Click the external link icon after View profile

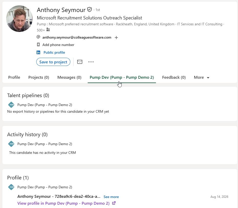pos(114,203)
